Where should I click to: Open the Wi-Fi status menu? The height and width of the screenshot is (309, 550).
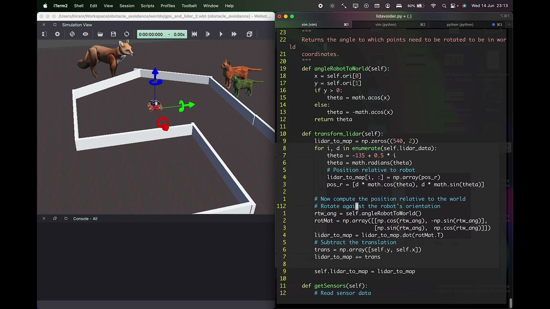(433, 6)
